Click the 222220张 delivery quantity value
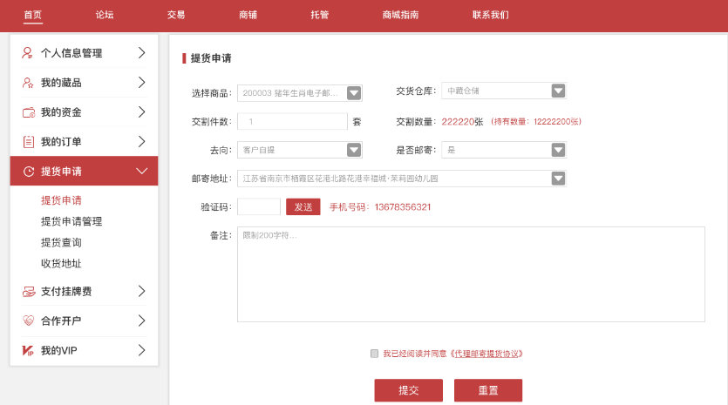The width and height of the screenshot is (728, 405). tap(462, 122)
